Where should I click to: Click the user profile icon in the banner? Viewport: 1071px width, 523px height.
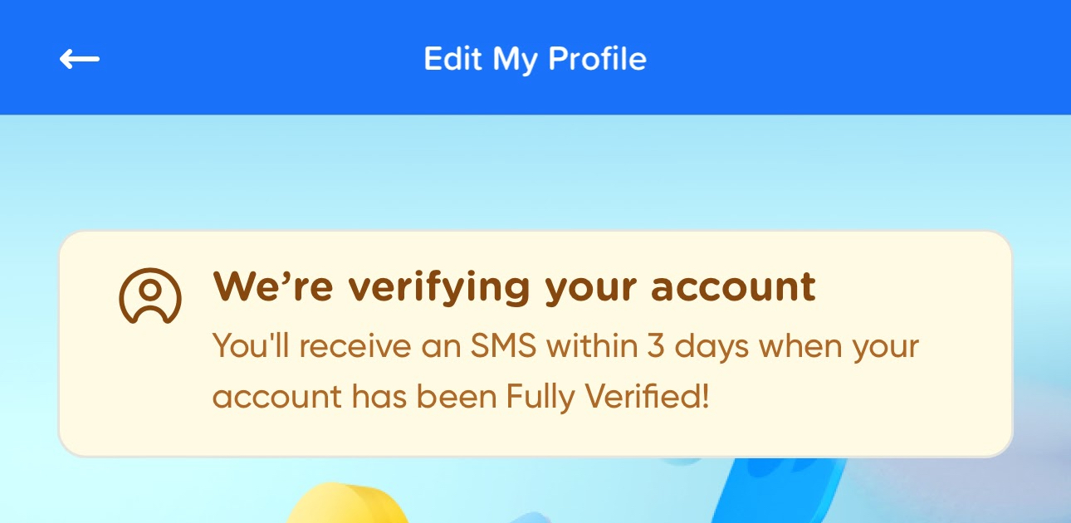click(x=149, y=296)
